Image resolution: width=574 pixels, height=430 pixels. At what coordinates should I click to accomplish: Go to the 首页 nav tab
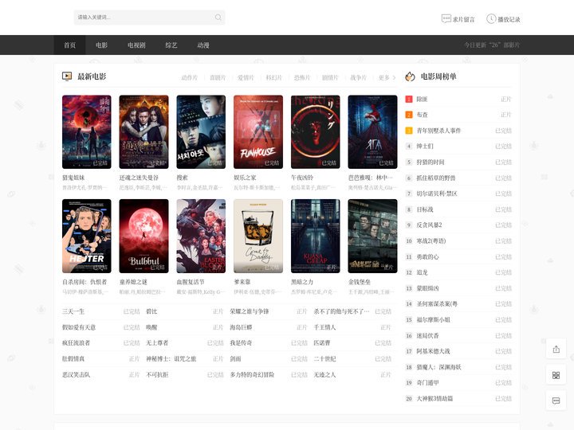[69, 45]
